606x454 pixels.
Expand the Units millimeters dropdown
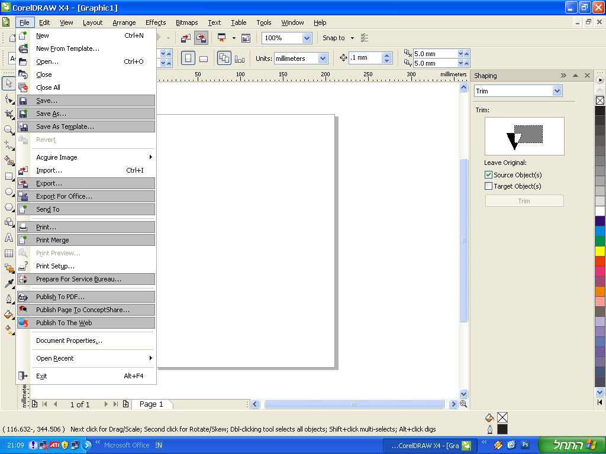pos(323,59)
